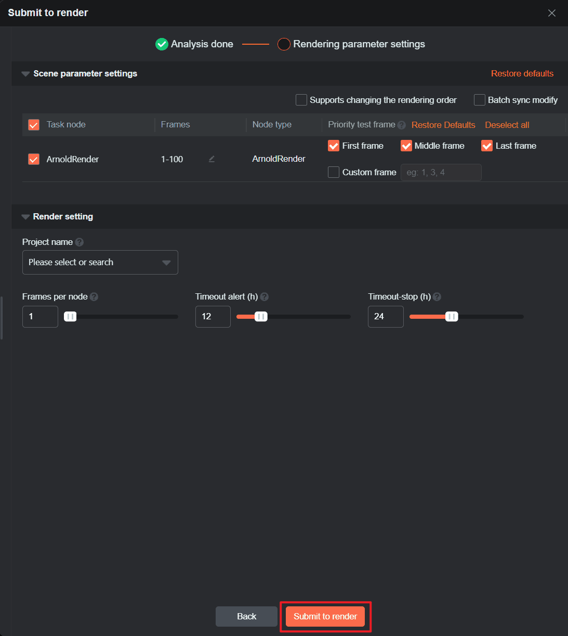Click the Deselect all link
This screenshot has height=636, width=568.
pyautogui.click(x=507, y=125)
